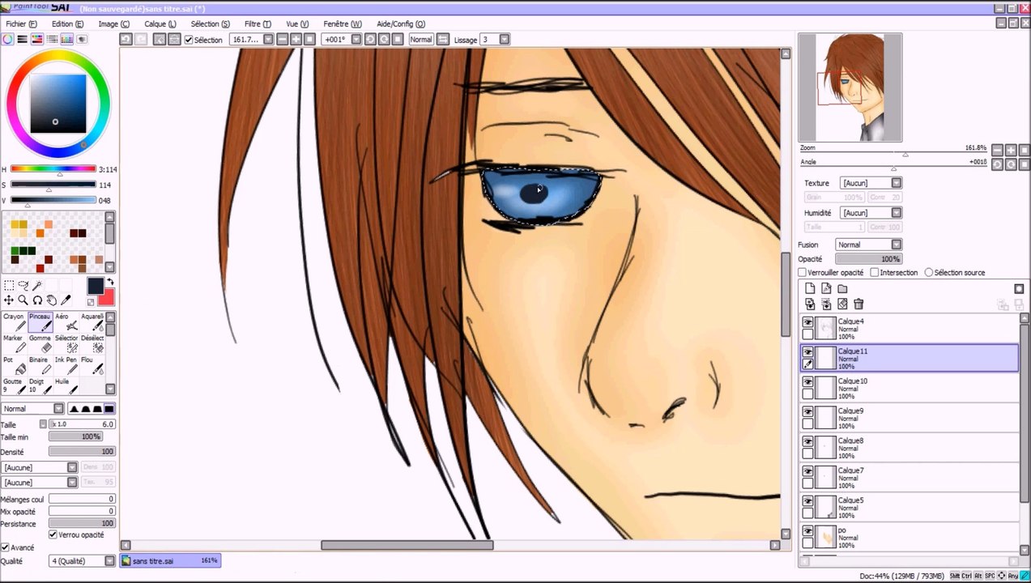The image size is (1031, 583).
Task: Select the Aéro airbrush tool
Action: pos(66,322)
